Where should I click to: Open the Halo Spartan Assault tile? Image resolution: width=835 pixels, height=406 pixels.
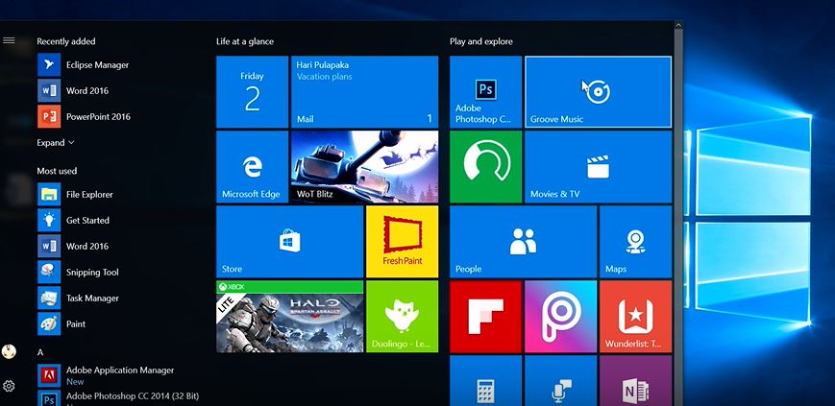[289, 316]
